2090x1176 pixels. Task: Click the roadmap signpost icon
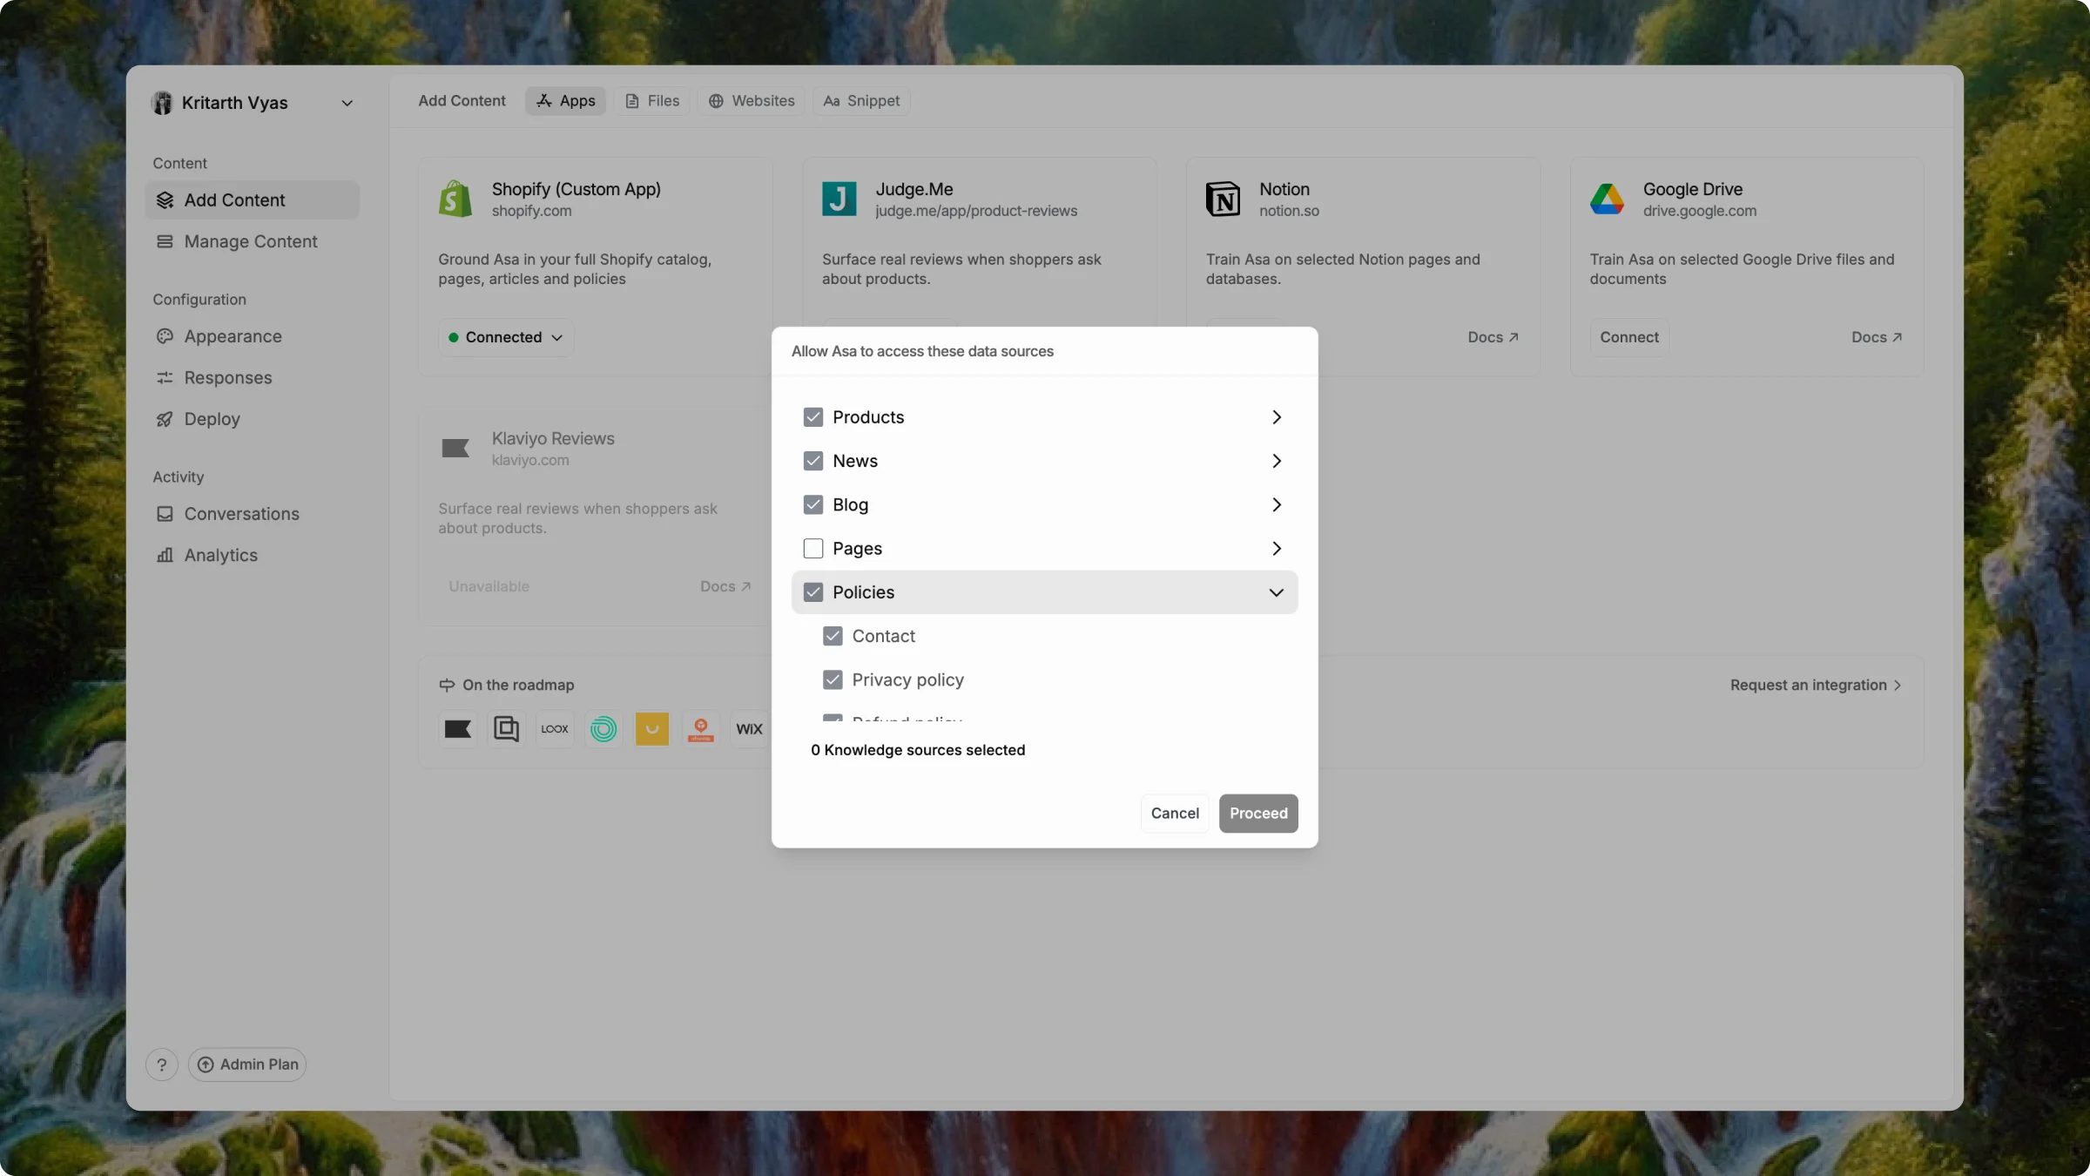[x=447, y=686]
